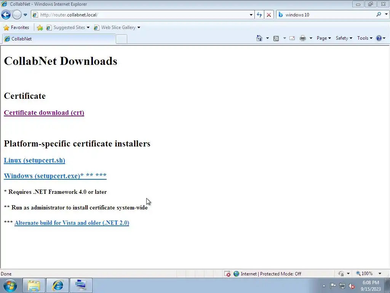Click the popup blocker status bar icon
390x293 pixels.
[227, 274]
